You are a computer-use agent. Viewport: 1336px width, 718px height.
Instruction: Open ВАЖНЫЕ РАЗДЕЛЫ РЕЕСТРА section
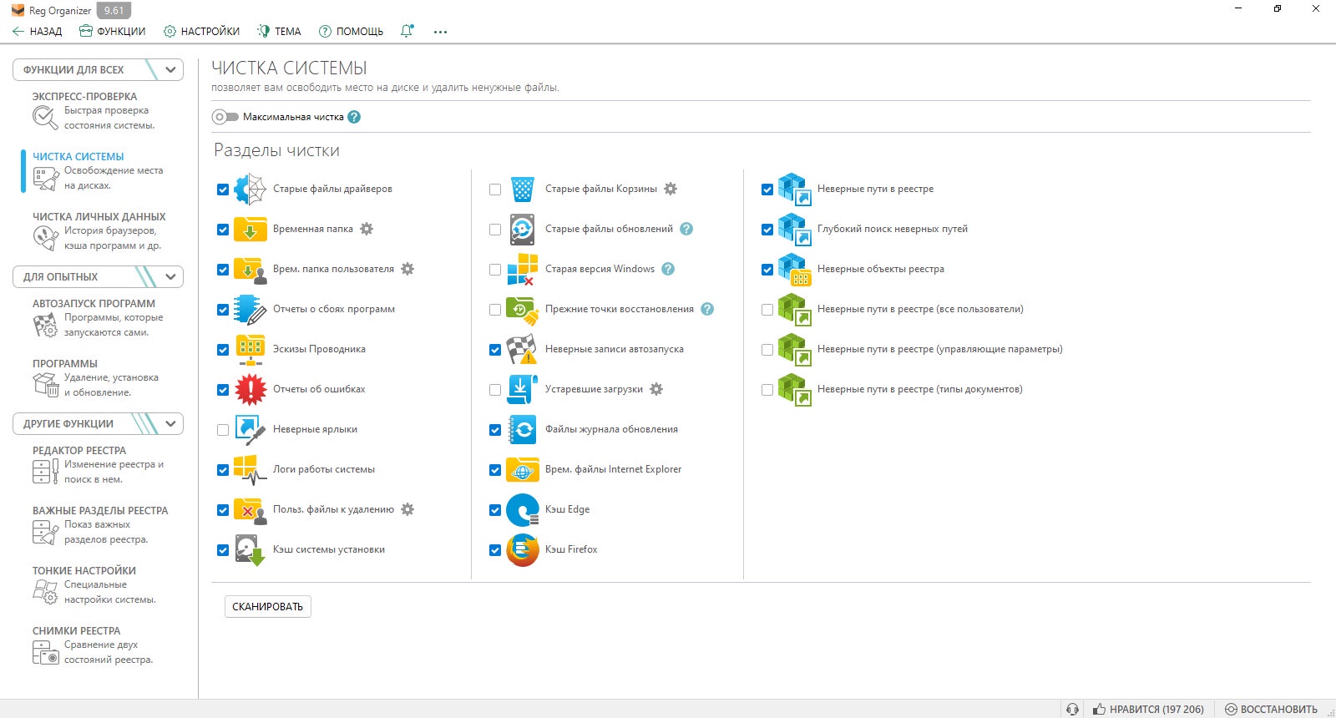(100, 525)
